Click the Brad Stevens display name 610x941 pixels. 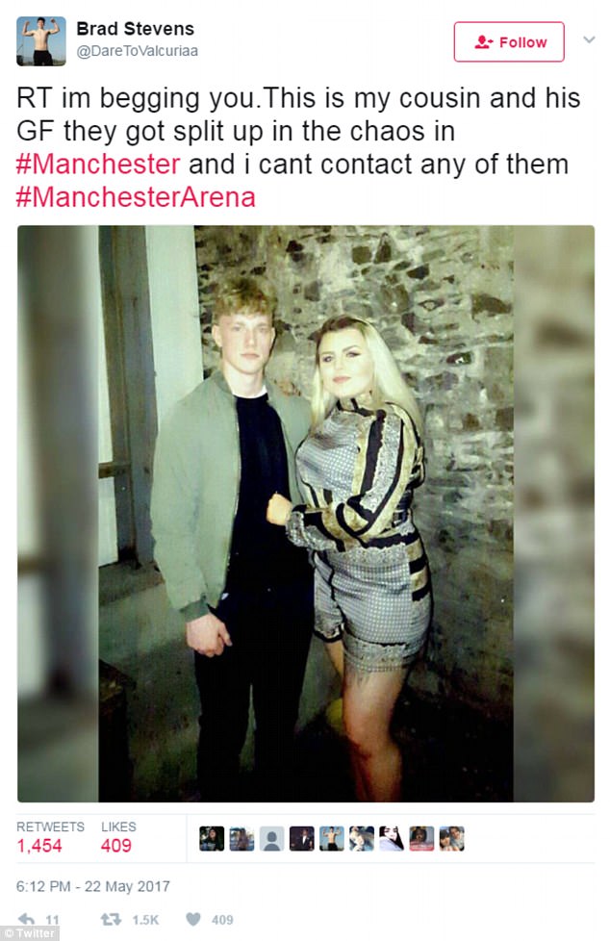(135, 29)
